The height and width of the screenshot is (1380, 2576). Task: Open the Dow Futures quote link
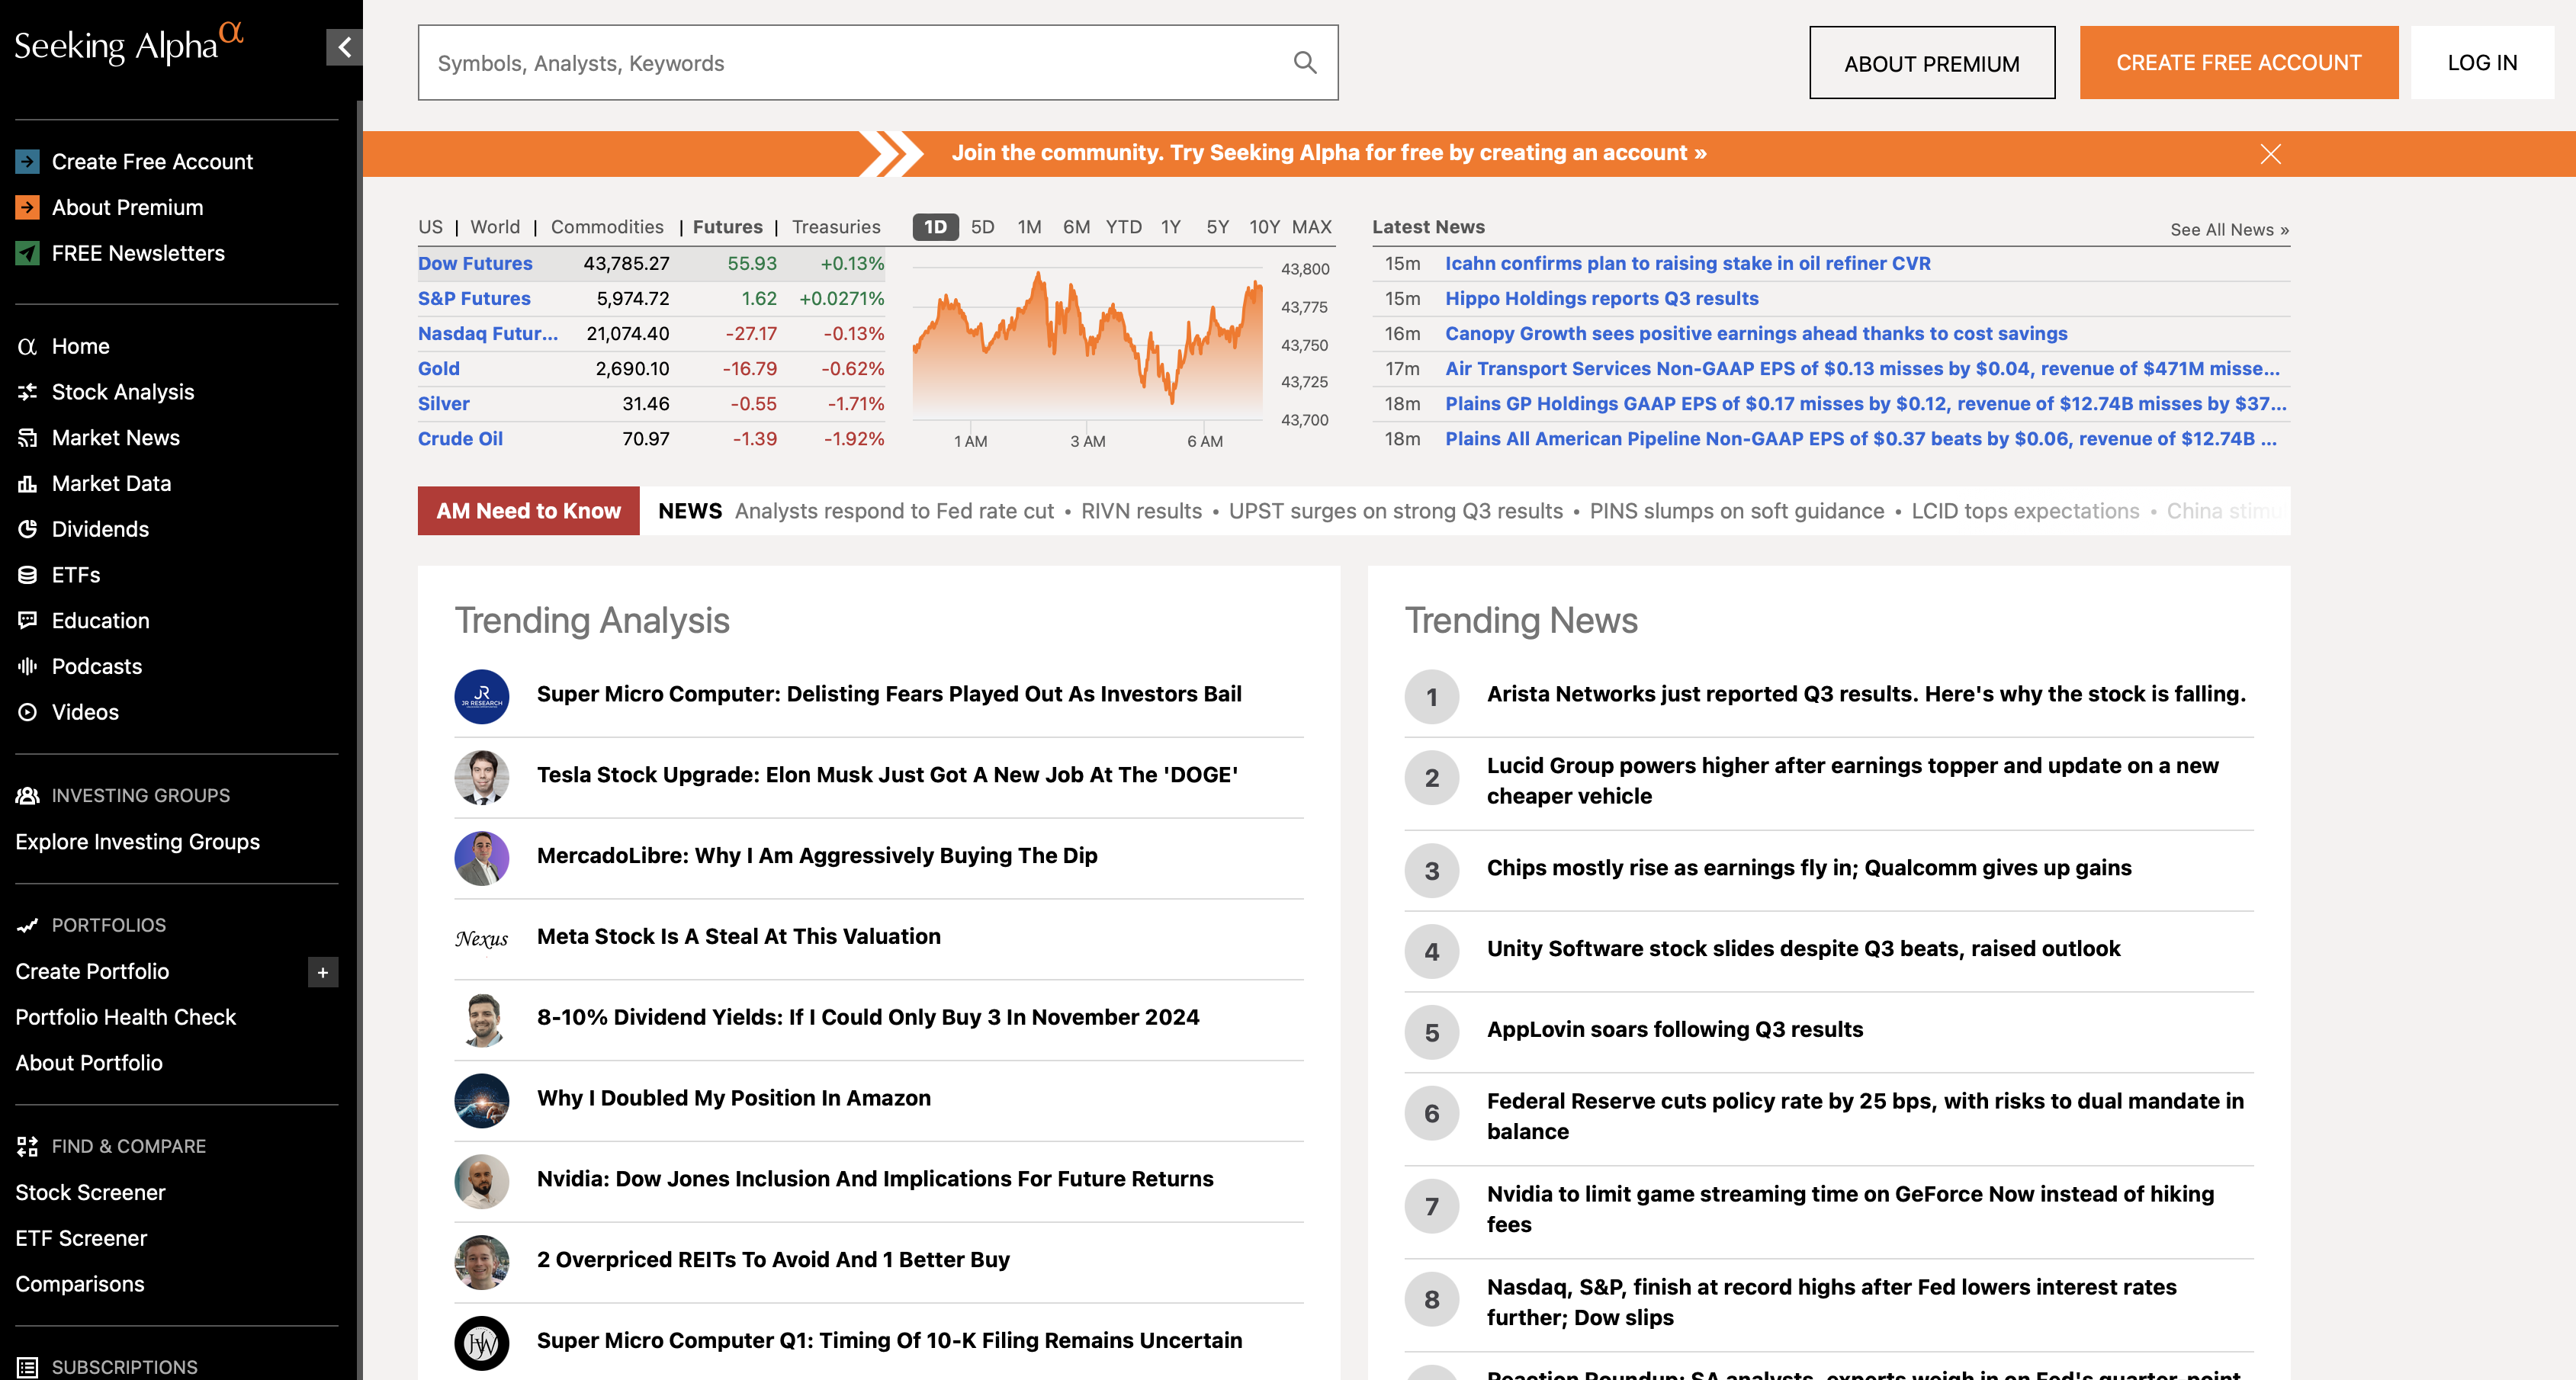point(475,264)
